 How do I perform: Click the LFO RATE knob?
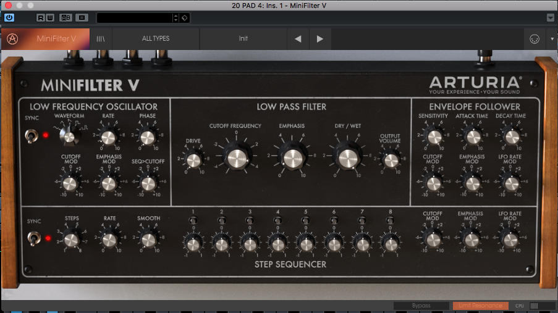point(109,138)
